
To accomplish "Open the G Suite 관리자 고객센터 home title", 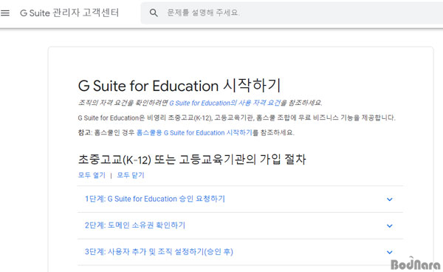I will tap(69, 13).
